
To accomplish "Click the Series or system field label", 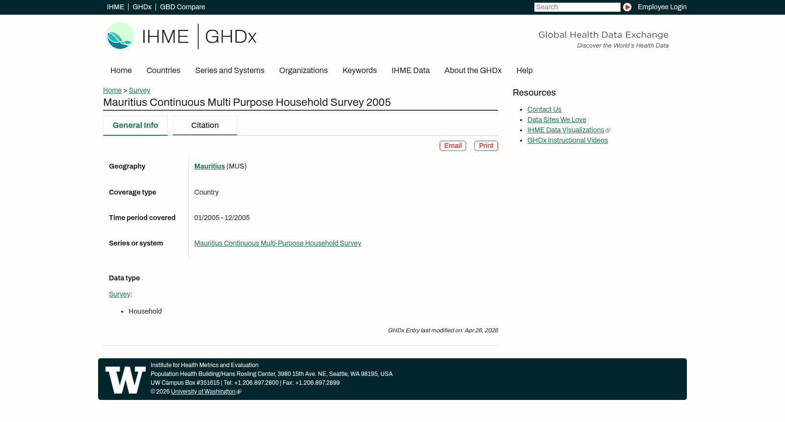I will 136,244.
